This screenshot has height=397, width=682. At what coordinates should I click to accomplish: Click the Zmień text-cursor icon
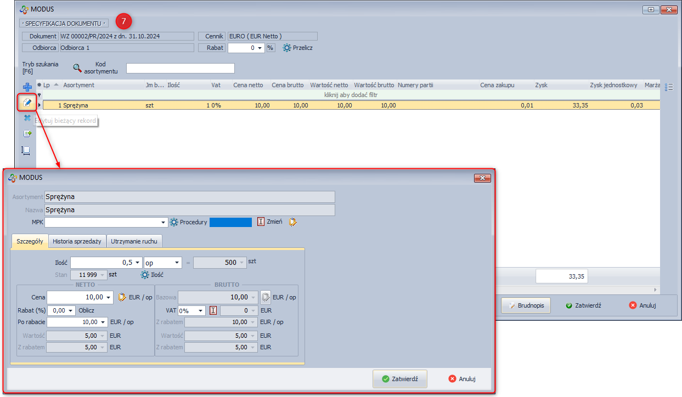coord(261,222)
